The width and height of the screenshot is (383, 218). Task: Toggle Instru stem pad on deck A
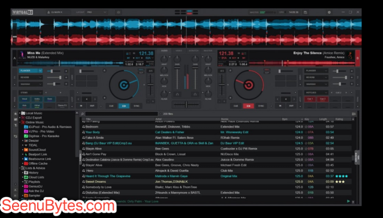[x=37, y=99]
